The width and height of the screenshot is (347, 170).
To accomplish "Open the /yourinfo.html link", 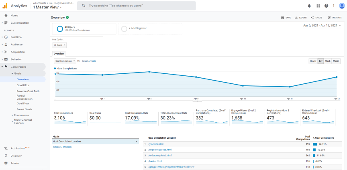I will pos(156,144).
